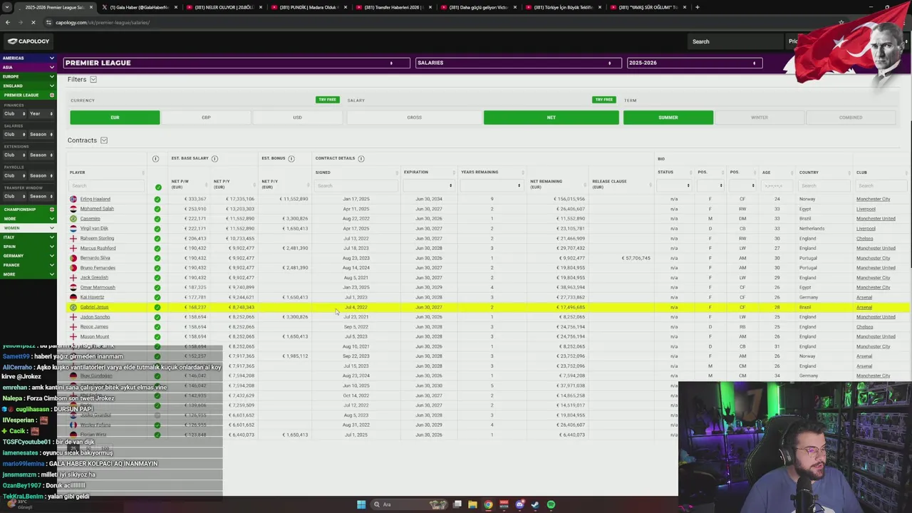
Task: Open Erling Haaland player link
Action: pyautogui.click(x=95, y=199)
